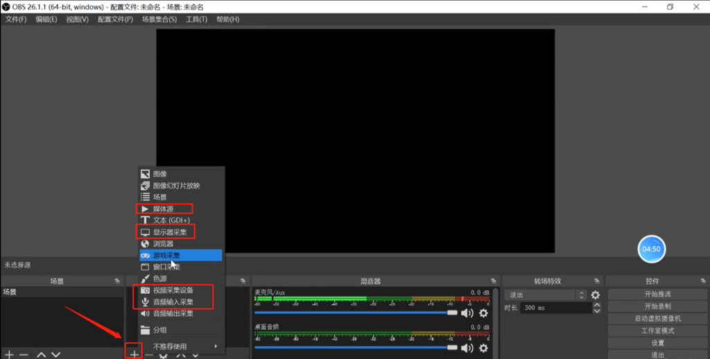The height and width of the screenshot is (359, 710).
Task: Add a new scene with the plus button
Action: 9,354
